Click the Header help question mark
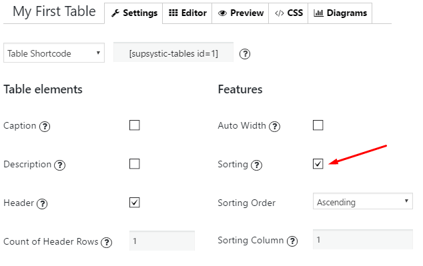423x266 pixels. click(42, 204)
